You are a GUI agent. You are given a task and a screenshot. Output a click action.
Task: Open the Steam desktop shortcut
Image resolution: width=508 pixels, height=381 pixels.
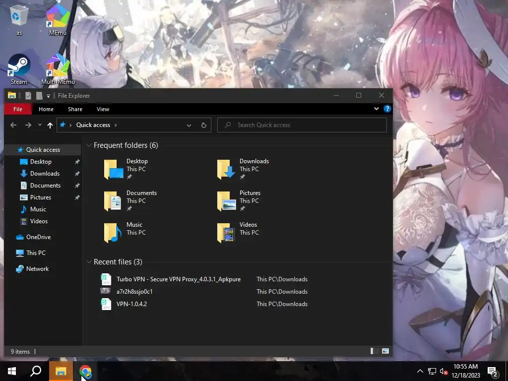[19, 69]
